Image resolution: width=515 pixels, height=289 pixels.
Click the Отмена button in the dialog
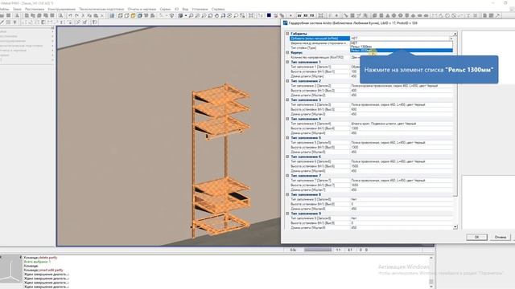501,237
